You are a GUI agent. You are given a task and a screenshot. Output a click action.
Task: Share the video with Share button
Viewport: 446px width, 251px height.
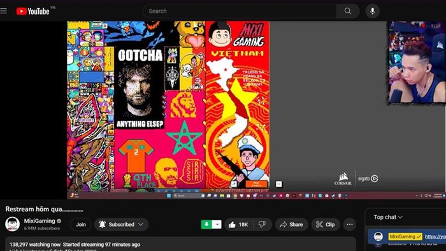point(292,225)
